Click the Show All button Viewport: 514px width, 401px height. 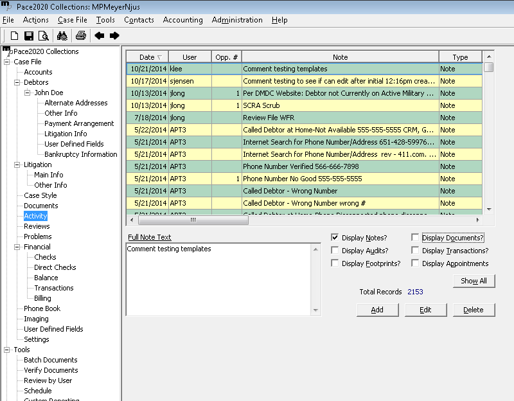pyautogui.click(x=474, y=281)
